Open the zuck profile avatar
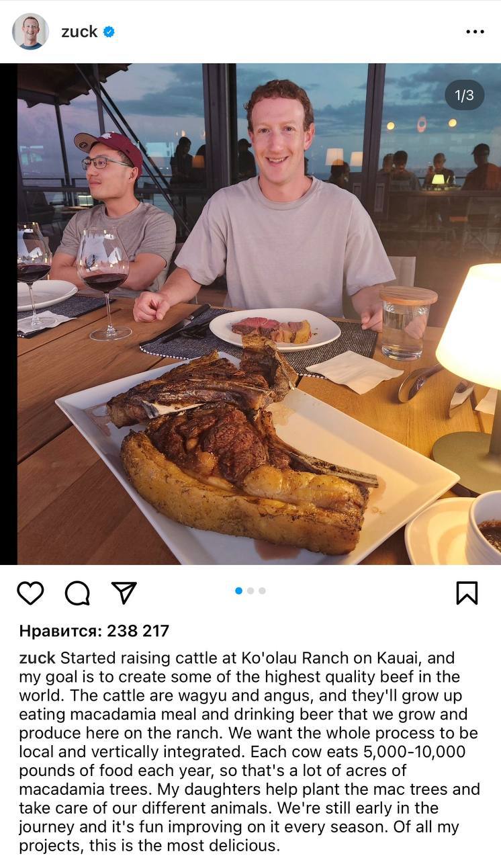The width and height of the screenshot is (501, 860). [x=30, y=31]
